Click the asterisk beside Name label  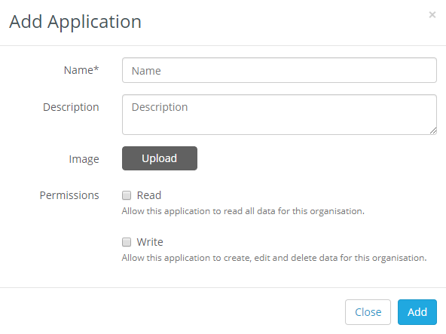(x=96, y=69)
